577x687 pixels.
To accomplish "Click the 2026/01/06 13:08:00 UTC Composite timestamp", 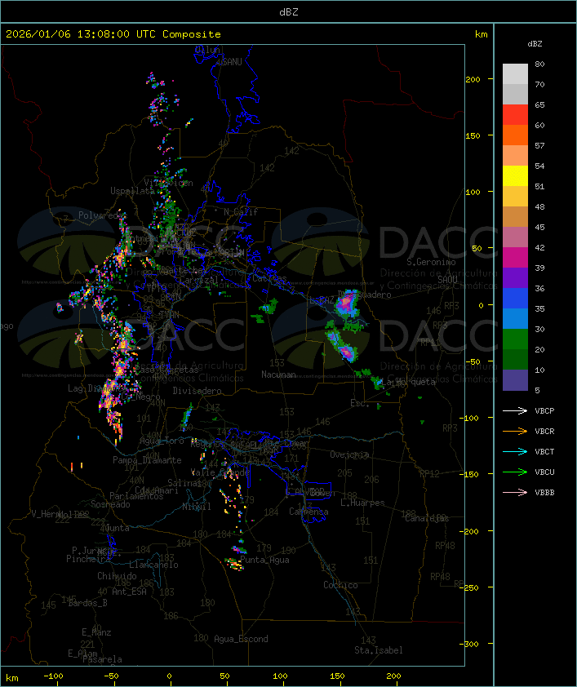I will coord(113,34).
